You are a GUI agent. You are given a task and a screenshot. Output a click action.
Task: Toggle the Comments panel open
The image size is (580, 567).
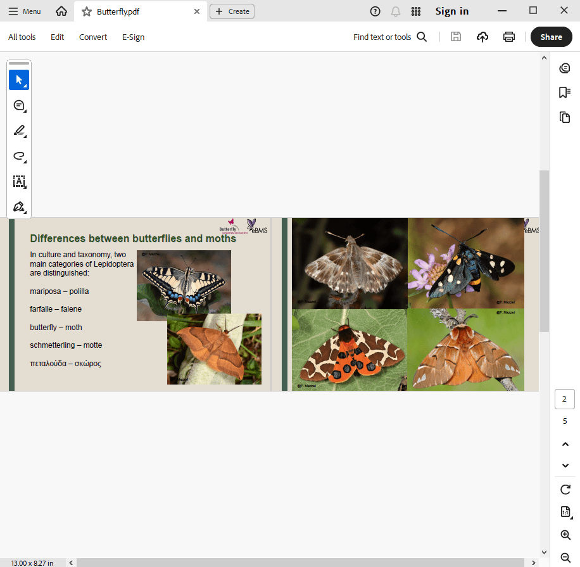[565, 68]
